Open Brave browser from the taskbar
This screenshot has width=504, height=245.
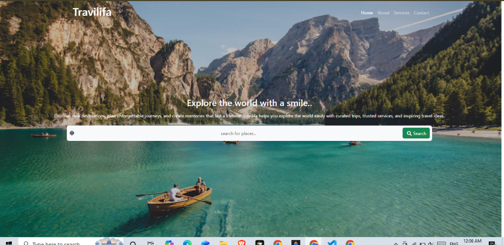pyautogui.click(x=242, y=243)
